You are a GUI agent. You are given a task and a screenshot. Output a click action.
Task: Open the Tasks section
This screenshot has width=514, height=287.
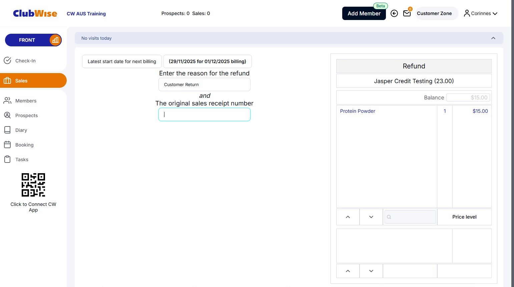(x=22, y=160)
